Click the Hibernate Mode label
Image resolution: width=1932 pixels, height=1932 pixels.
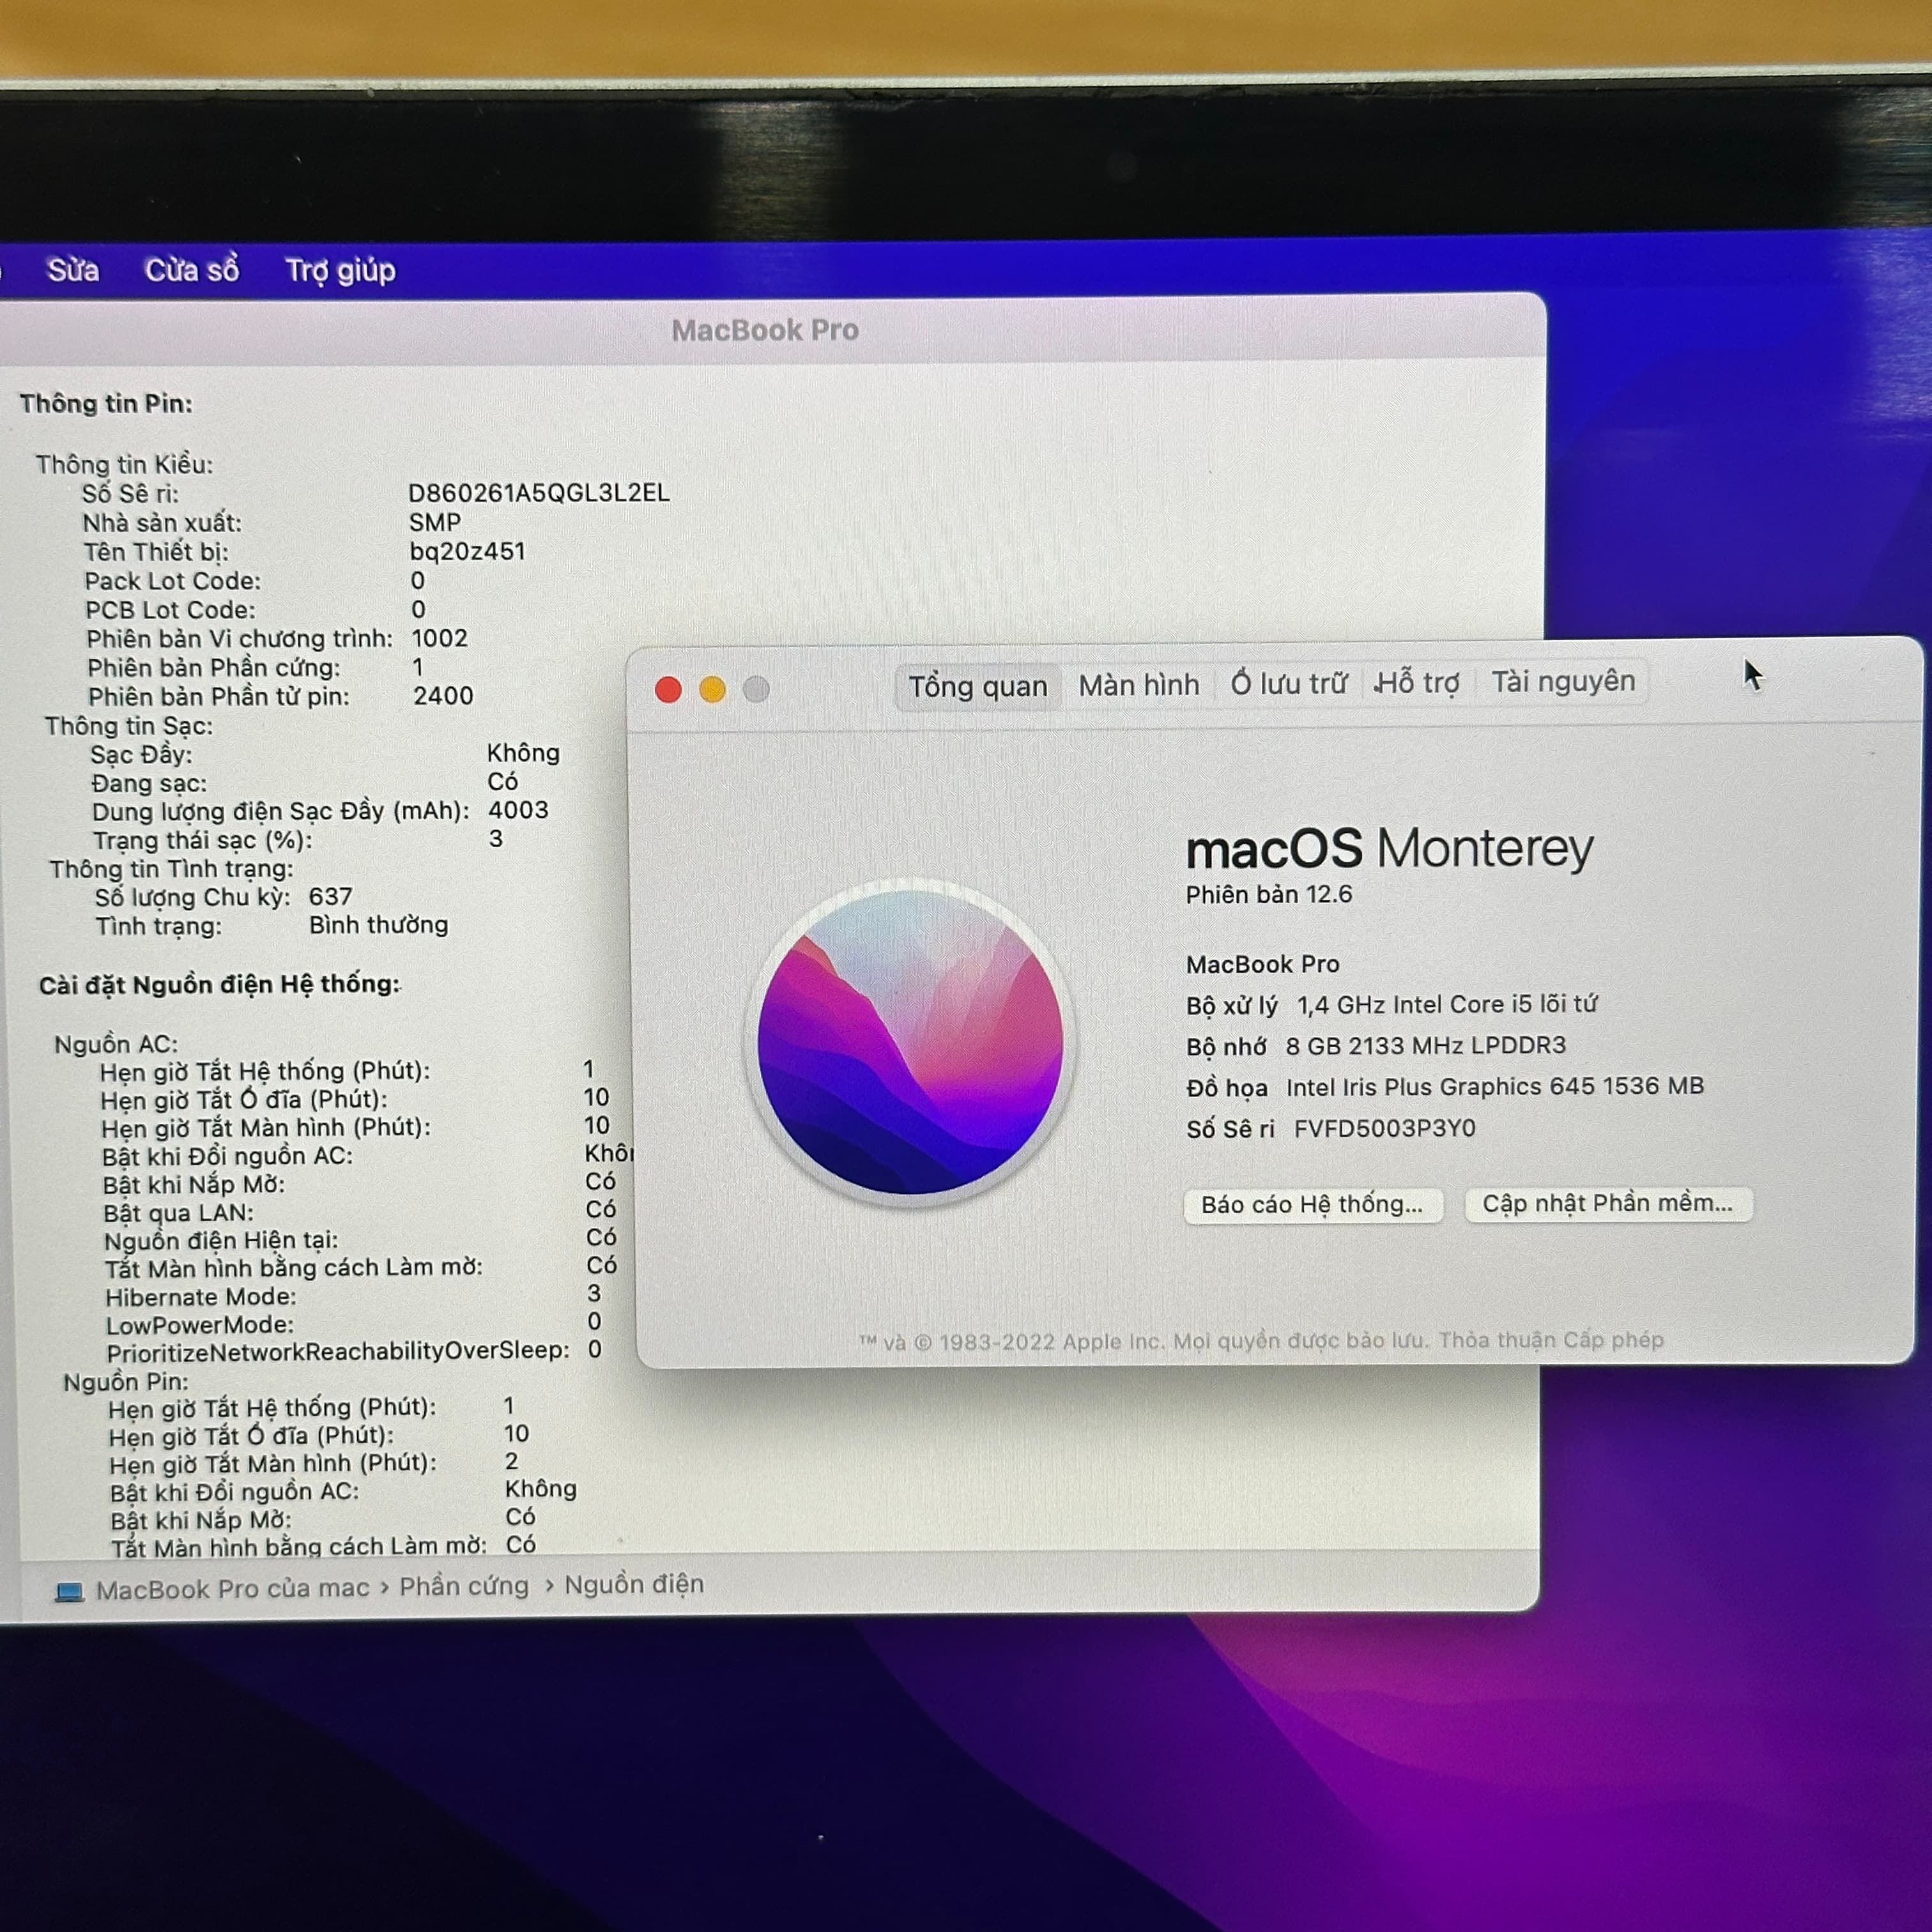click(x=201, y=1296)
